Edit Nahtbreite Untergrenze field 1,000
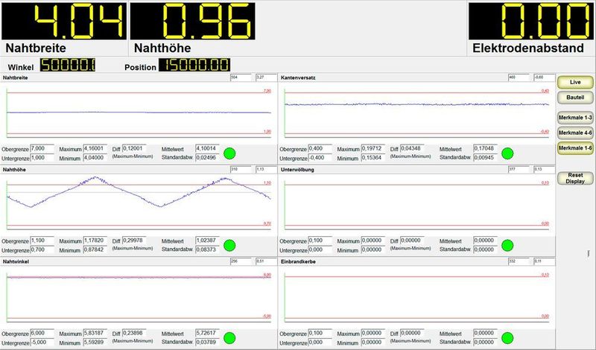Screen dimensions: 596x350 click(42, 158)
